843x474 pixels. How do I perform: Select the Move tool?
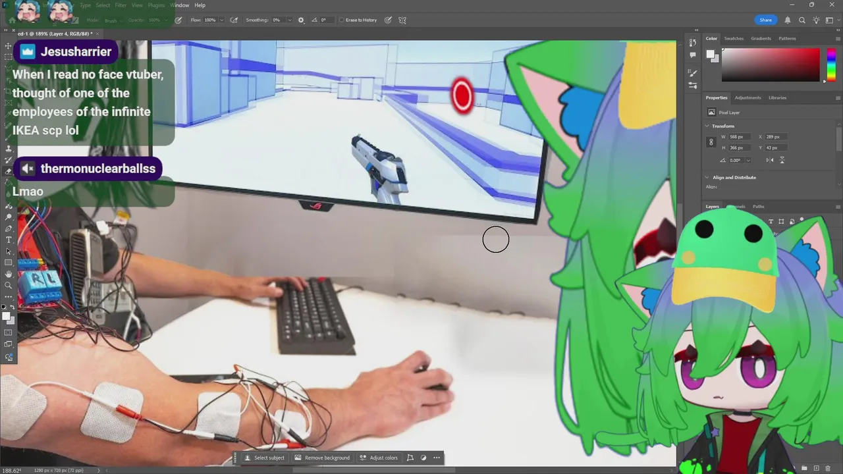click(x=9, y=45)
